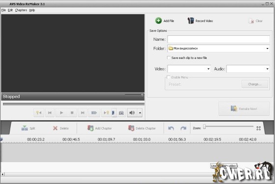The height and width of the screenshot is (184, 275).
Task: Open the Record Video camcorder tool
Action: point(191,21)
